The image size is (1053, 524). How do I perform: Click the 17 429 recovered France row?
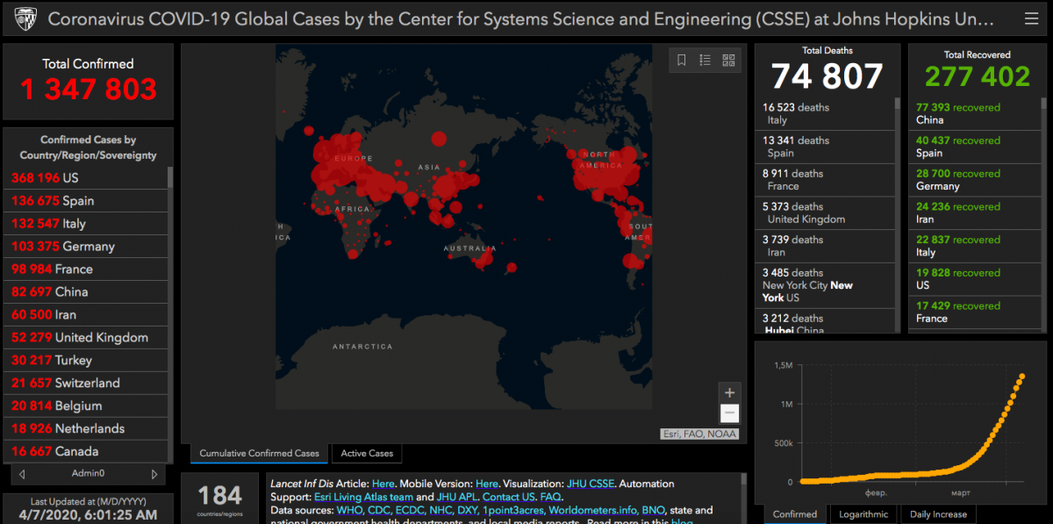975,312
